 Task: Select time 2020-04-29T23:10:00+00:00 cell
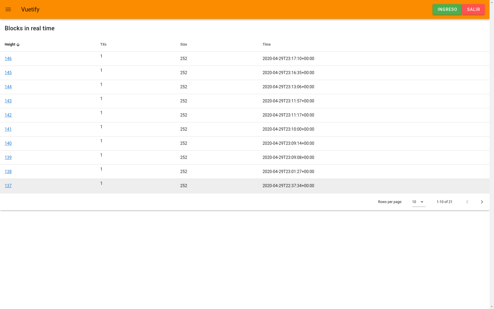point(288,129)
